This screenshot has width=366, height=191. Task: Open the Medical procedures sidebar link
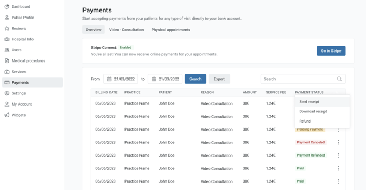(29, 61)
